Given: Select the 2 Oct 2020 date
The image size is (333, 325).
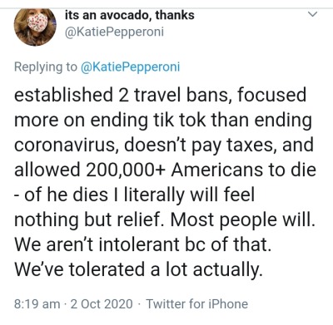Looking at the screenshot, I should pyautogui.click(x=102, y=304).
